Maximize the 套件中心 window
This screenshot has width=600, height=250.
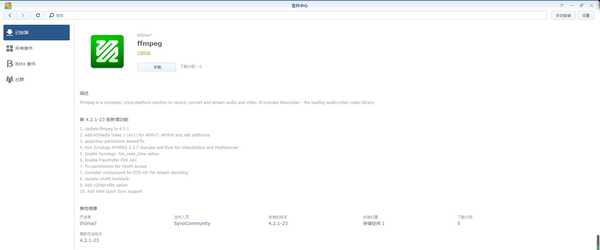coord(582,6)
